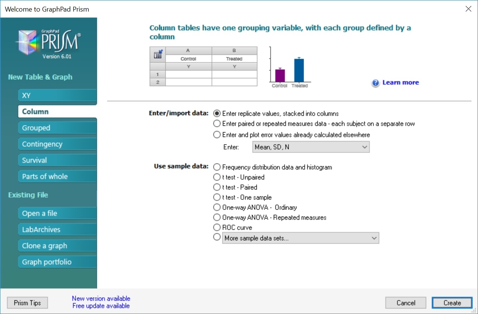Image resolution: width=478 pixels, height=314 pixels.
Task: Open the "Mean, SD, N" dropdown
Action: 311,147
